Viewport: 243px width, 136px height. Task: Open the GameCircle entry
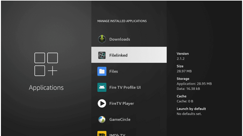tap(129, 119)
